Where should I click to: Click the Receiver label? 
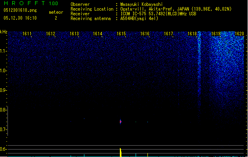point(80,14)
